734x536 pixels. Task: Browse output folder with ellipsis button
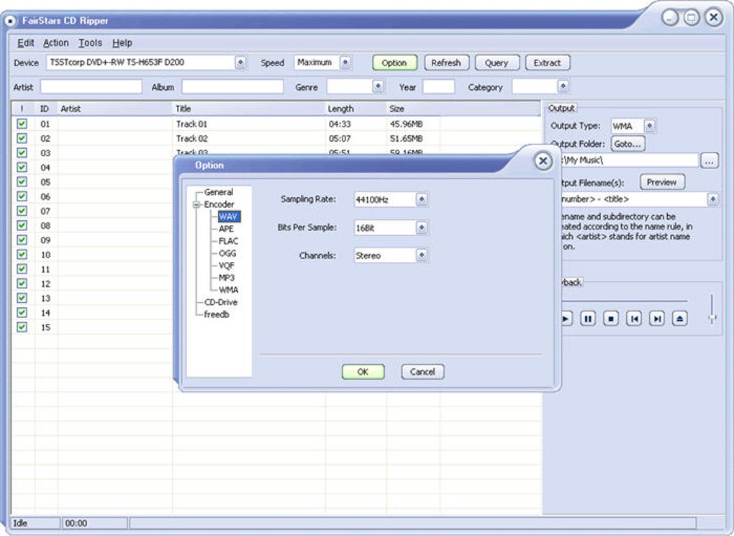(x=710, y=160)
